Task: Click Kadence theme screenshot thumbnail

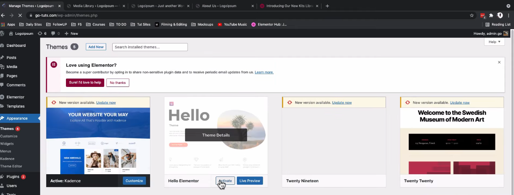Action: pos(98,141)
